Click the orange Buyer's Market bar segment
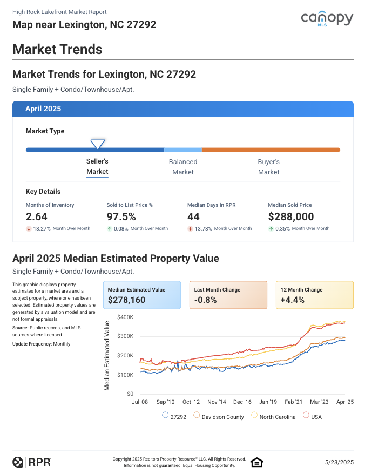365x474 pixels. tap(271, 150)
